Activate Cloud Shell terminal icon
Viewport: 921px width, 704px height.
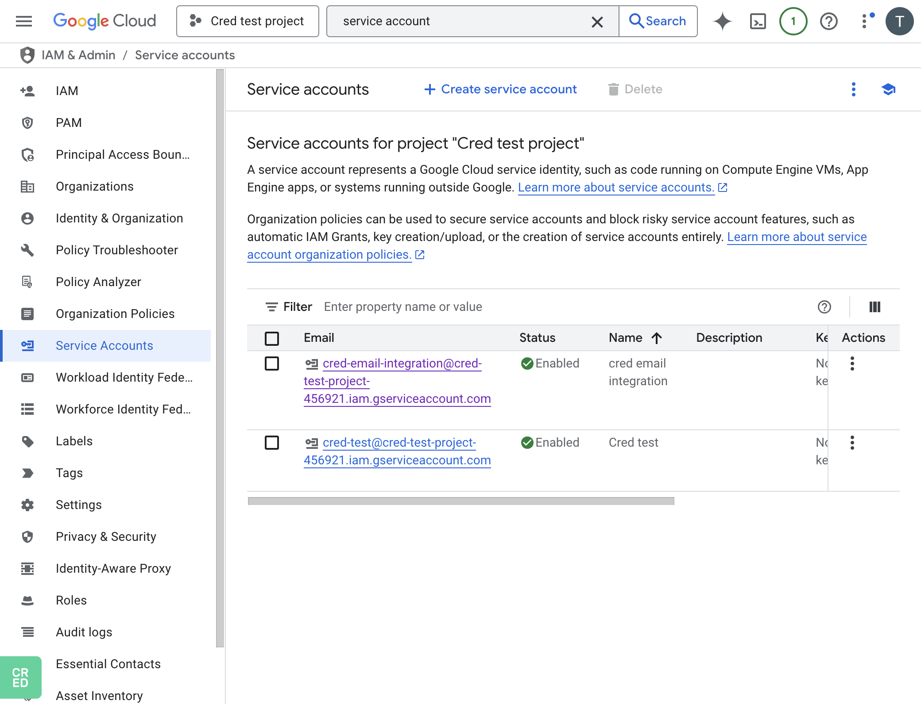[x=758, y=21]
